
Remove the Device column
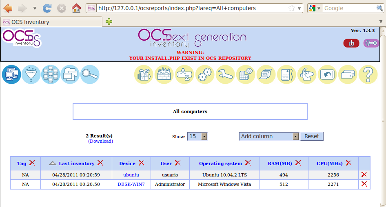tap(141, 163)
